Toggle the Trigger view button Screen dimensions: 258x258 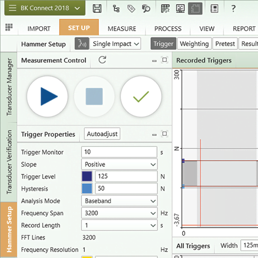pos(163,43)
